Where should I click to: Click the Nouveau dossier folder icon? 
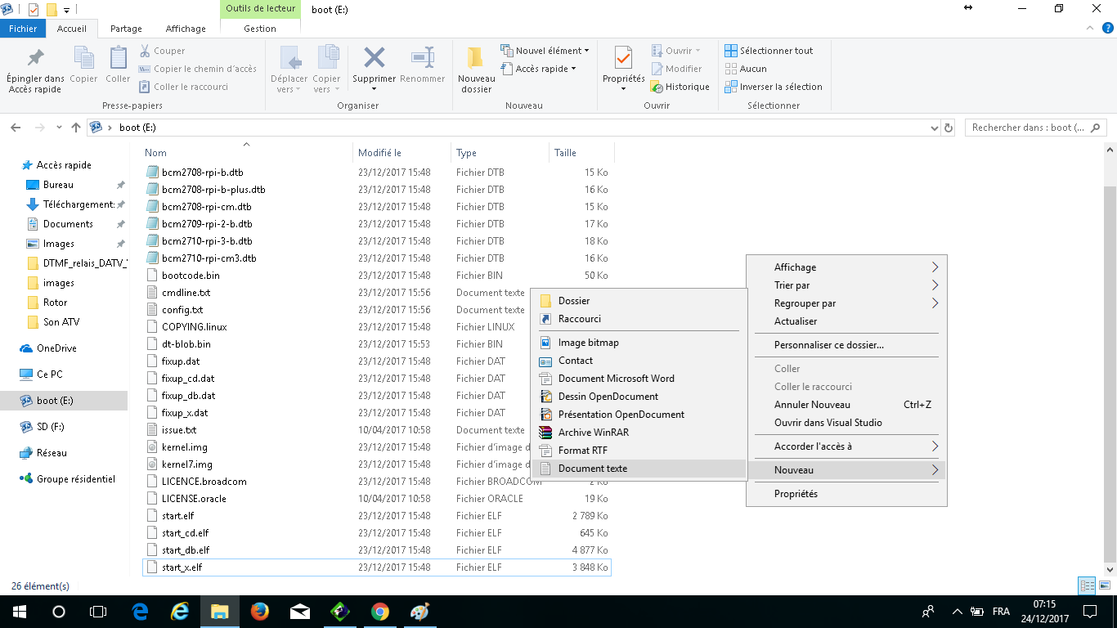pyautogui.click(x=476, y=58)
